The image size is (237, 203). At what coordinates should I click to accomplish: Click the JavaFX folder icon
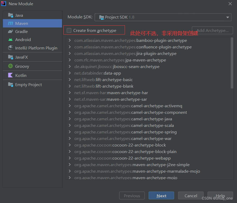pos(10,57)
